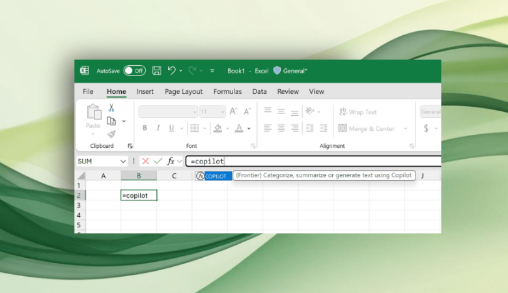Toggle Wrap Text
508x293 pixels.
[x=358, y=112]
